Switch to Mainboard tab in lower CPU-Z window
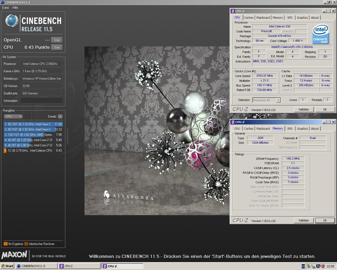This screenshot has height=270, width=337. point(263,129)
